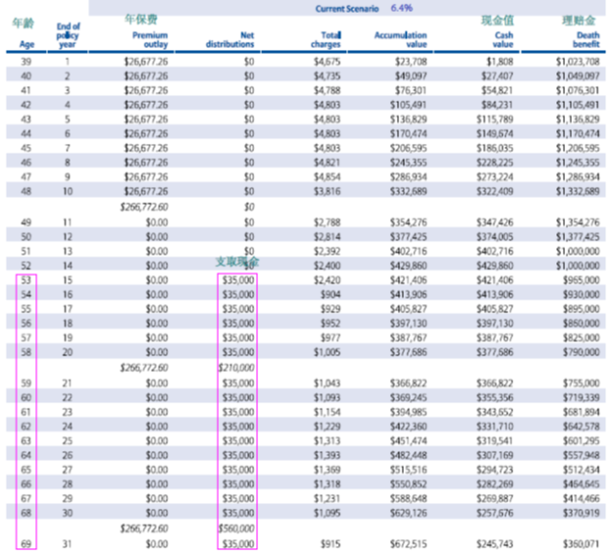Click total charges $4,821 at age 46
Image resolution: width=610 pixels, height=553 pixels.
(327, 162)
